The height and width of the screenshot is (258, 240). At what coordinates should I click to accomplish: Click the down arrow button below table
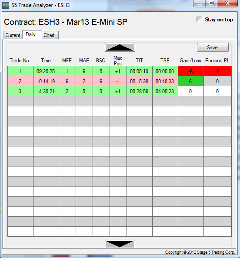120,244
